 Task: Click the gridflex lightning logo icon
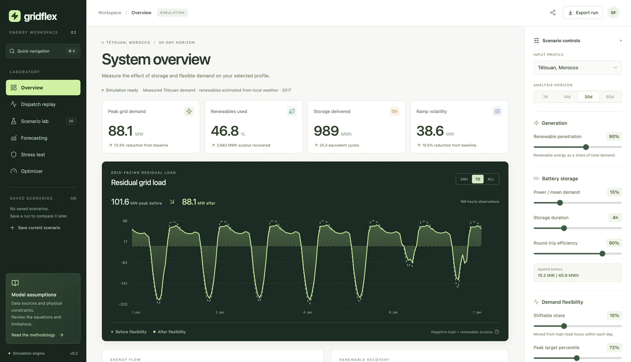coord(15,16)
